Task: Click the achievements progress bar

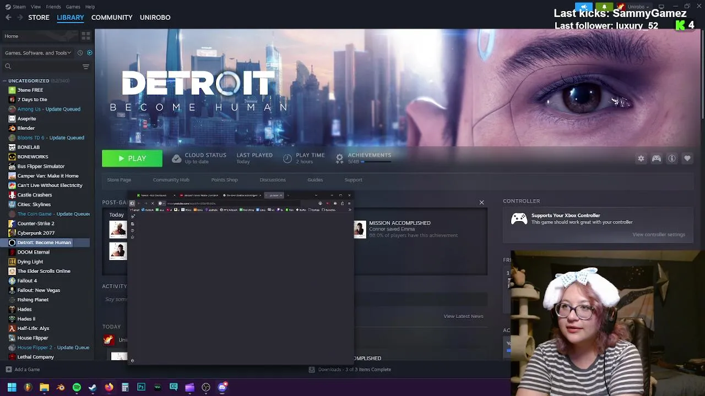Action: pos(376,162)
